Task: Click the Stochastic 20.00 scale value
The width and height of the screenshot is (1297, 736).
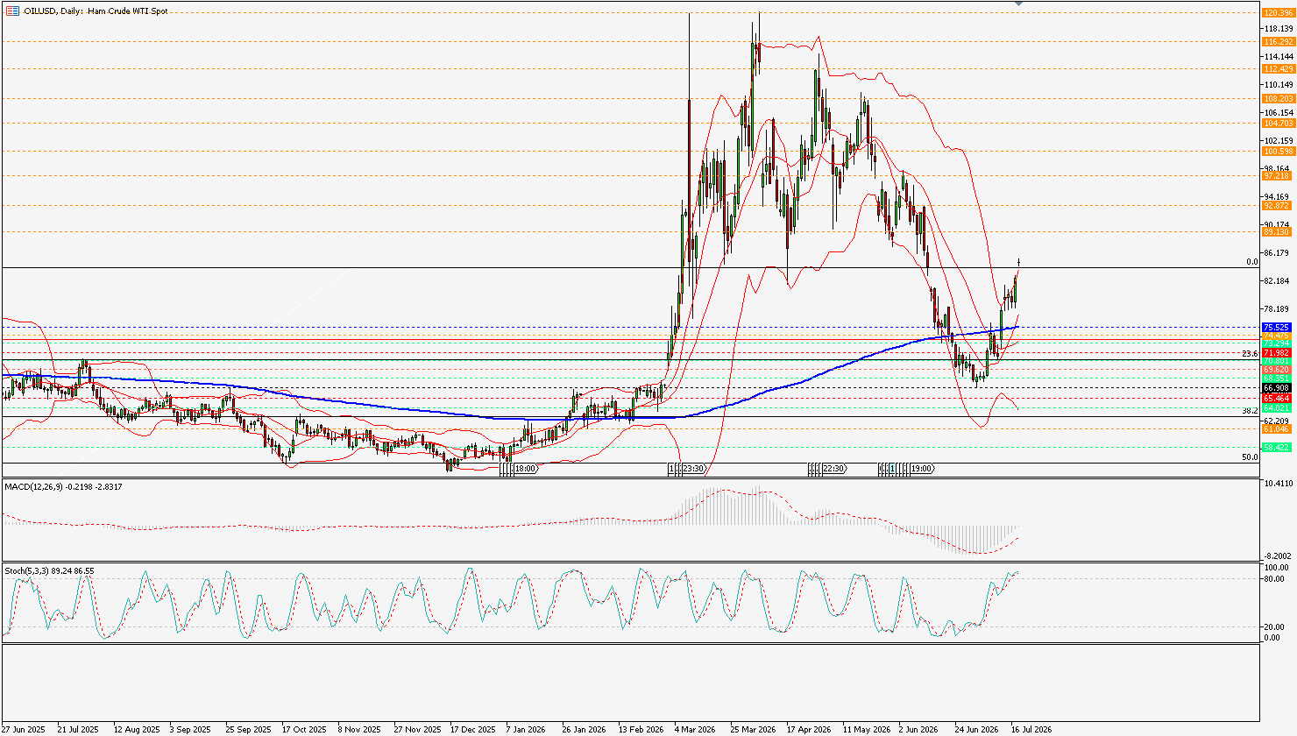Action: click(1276, 626)
